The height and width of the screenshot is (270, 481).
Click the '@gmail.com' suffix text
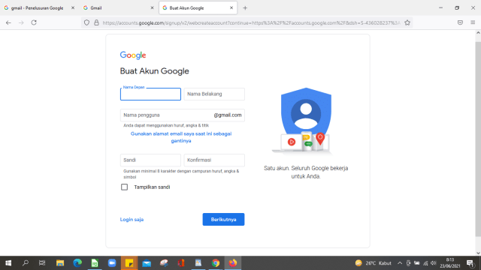click(x=228, y=115)
